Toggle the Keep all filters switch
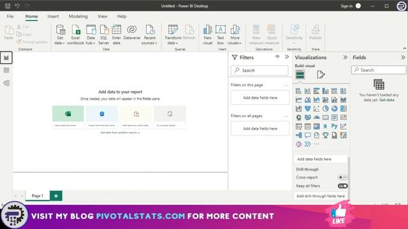The width and height of the screenshot is (408, 229). click(x=342, y=186)
